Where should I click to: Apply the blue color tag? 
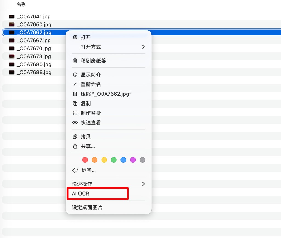(x=123, y=160)
